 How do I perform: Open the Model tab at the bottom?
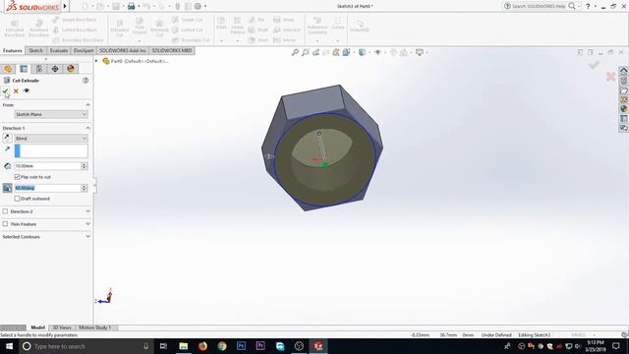(x=37, y=327)
